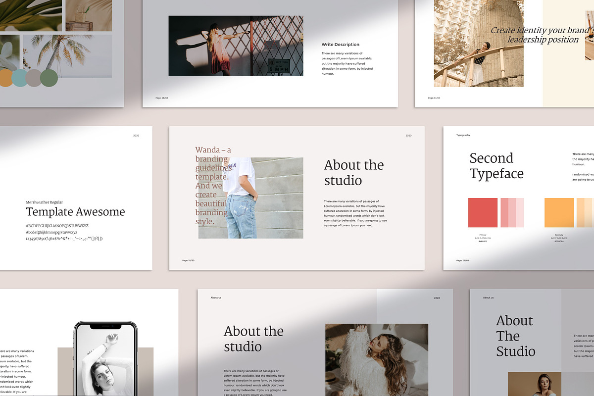Click the green circle swatch
Viewport: 594px width, 396px height.
[49, 78]
